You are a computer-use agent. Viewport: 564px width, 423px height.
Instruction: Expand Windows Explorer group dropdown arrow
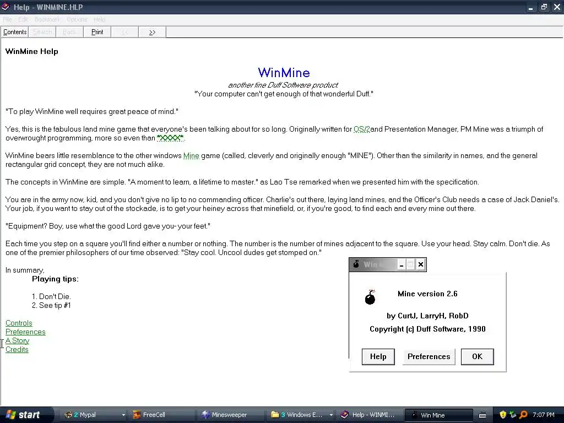pos(331,415)
